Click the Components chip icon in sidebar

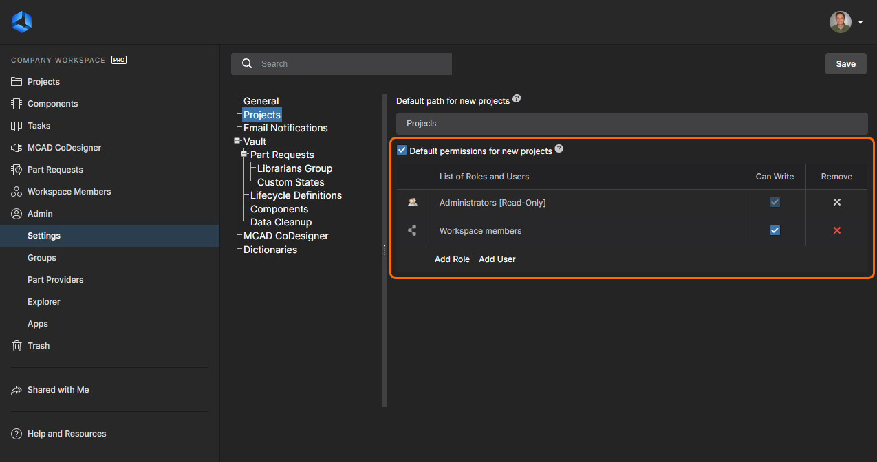[x=17, y=104]
